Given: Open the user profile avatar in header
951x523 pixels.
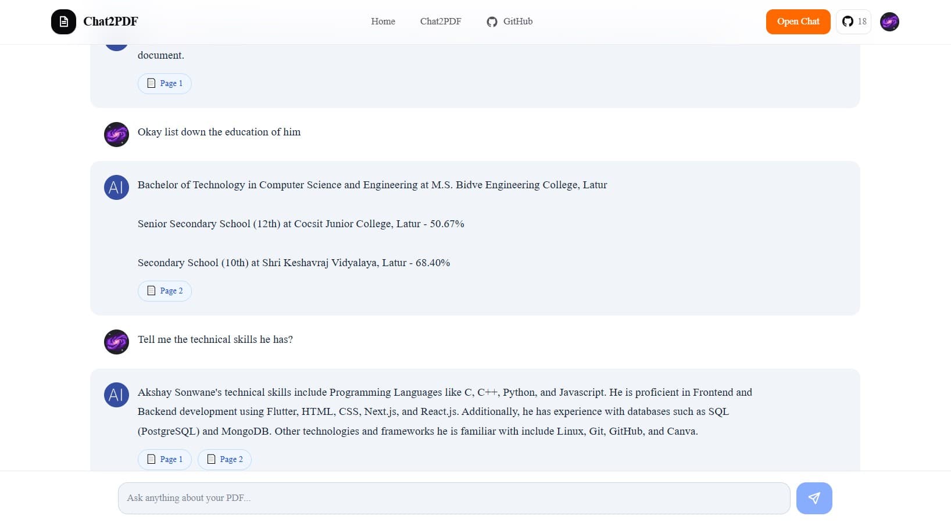Looking at the screenshot, I should point(889,22).
